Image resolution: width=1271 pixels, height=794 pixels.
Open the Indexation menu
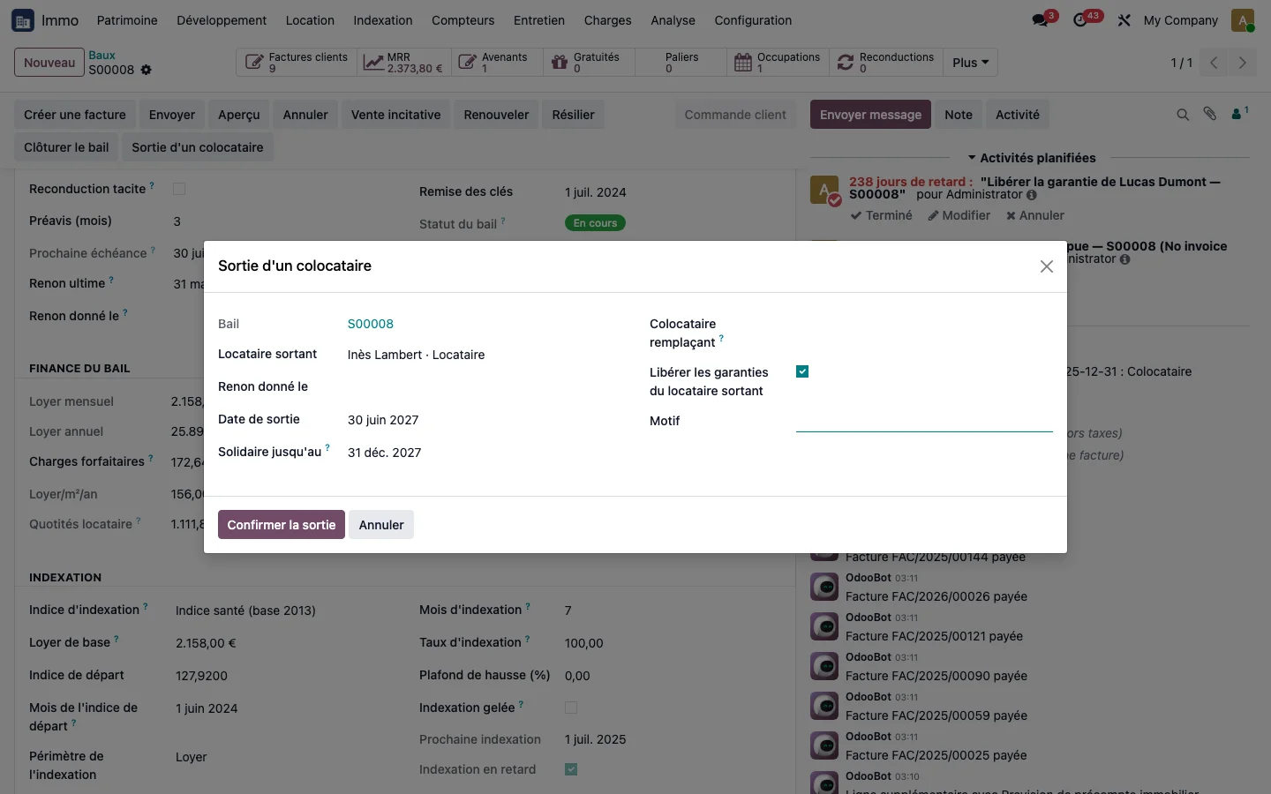[x=383, y=20]
